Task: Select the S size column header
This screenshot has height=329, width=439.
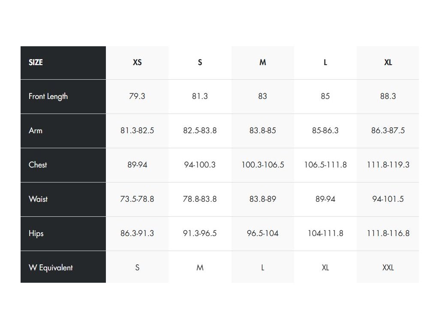Action: click(200, 63)
